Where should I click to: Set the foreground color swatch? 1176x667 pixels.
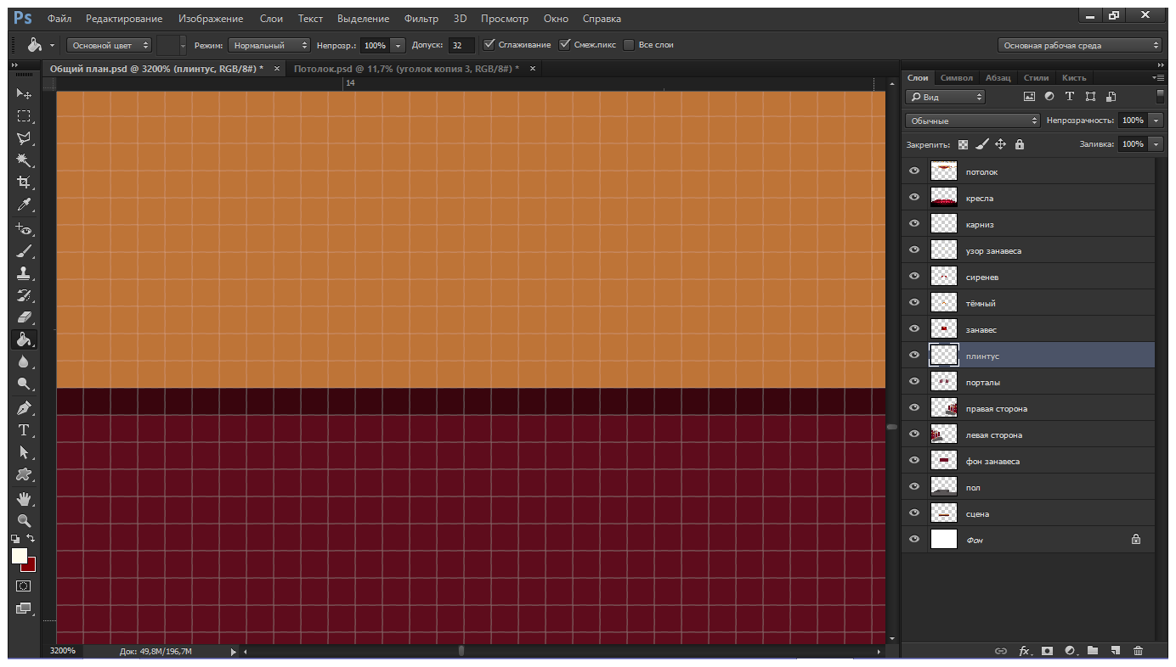(x=18, y=555)
